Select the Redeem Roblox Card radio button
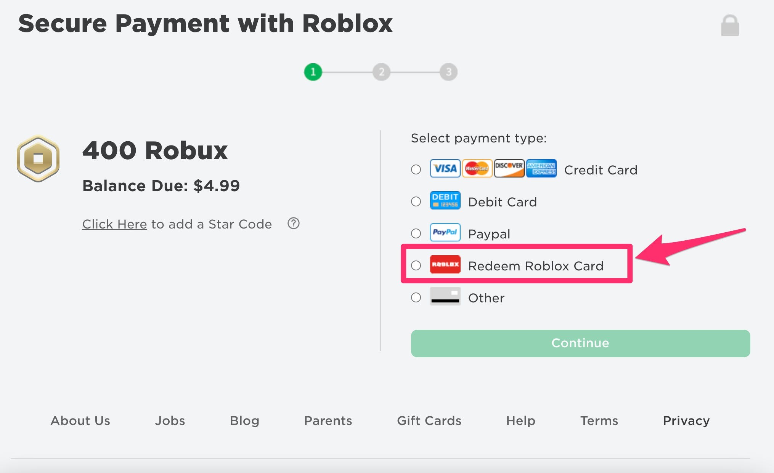Viewport: 774px width, 473px height. [x=415, y=265]
